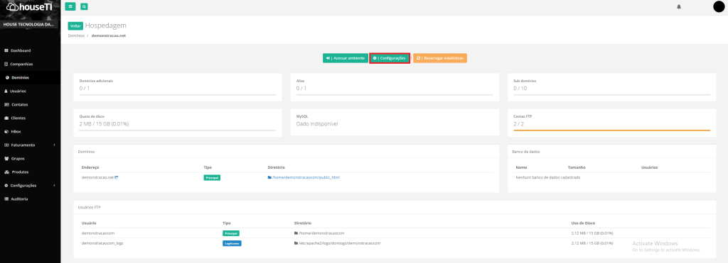The width and height of the screenshot is (728, 263).
Task: Click the Sub domínios progress bar
Action: [x=611, y=94]
